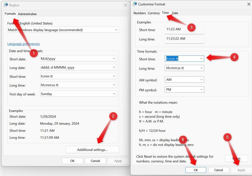Expand the Long date format dropdown
Screen dimensions: 252x176
(78, 67)
